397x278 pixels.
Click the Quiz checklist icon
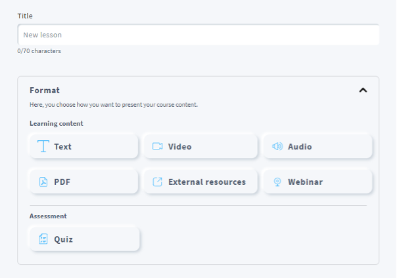point(43,239)
